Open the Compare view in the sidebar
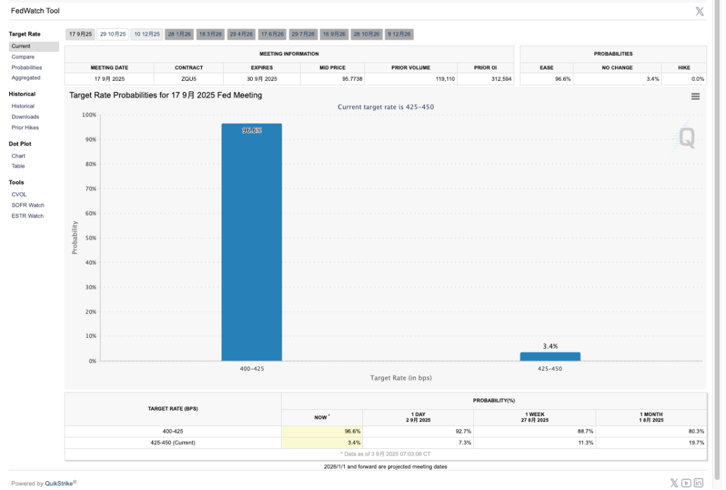This screenshot has height=490, width=726. (23, 57)
